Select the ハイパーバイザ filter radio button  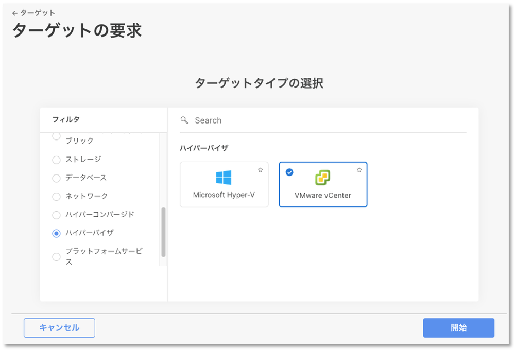[56, 233]
